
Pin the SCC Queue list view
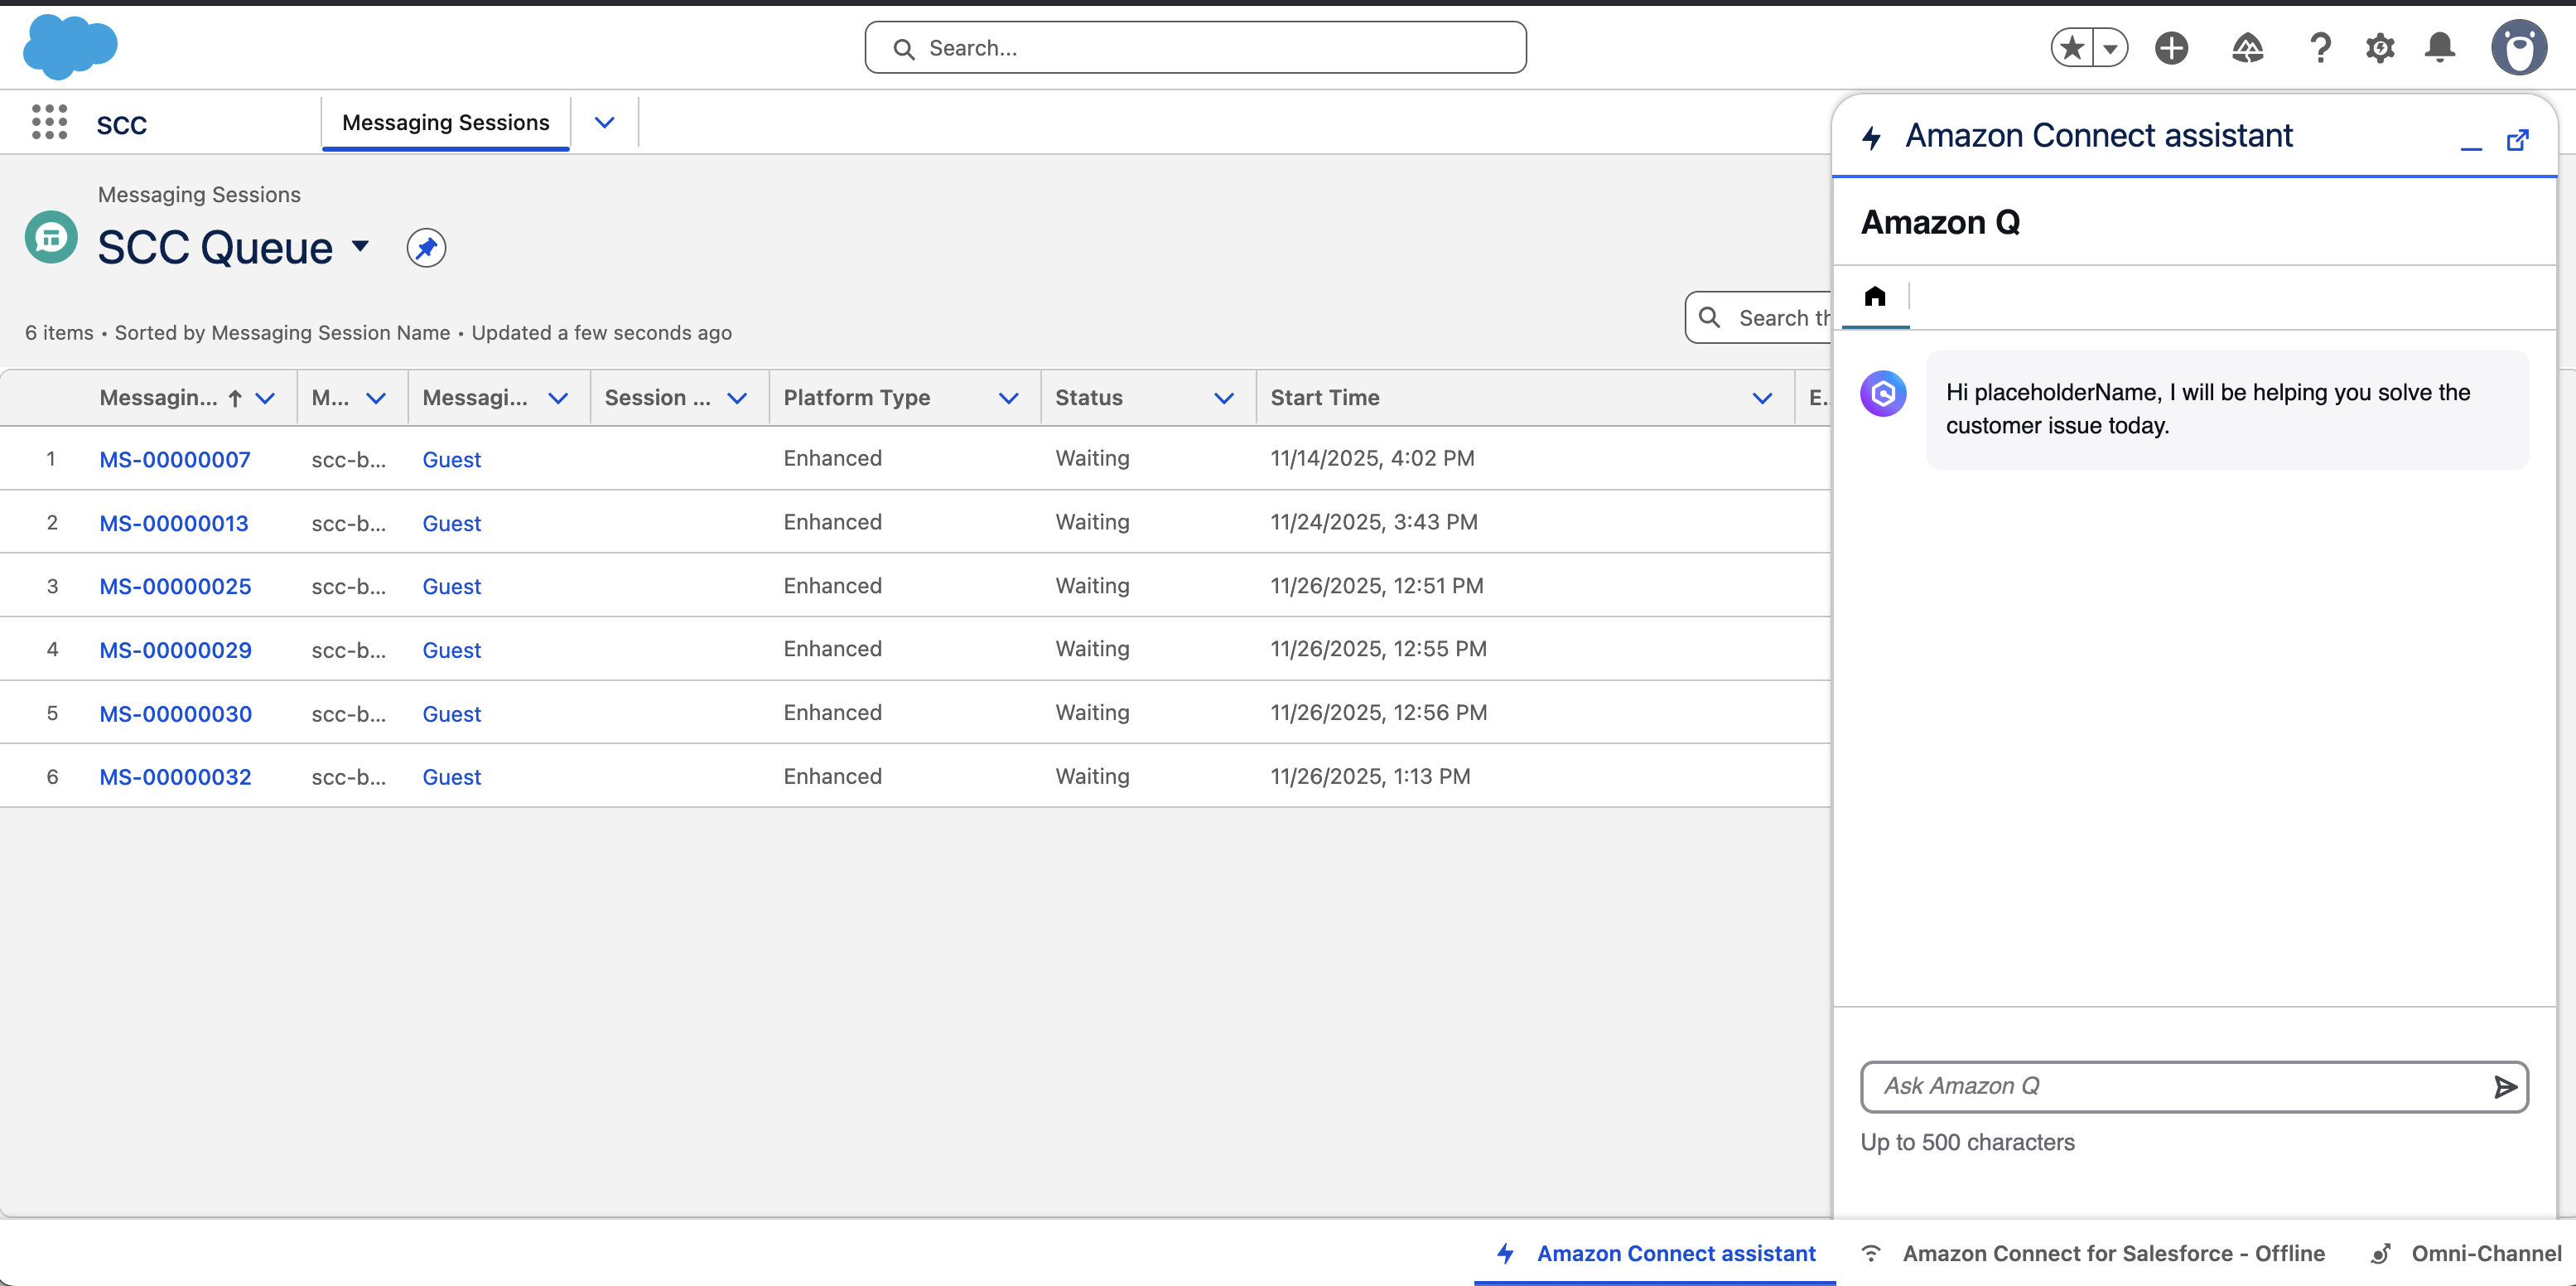(426, 248)
